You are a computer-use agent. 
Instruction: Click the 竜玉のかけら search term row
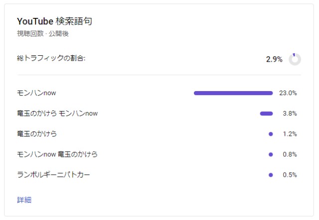click(x=37, y=134)
